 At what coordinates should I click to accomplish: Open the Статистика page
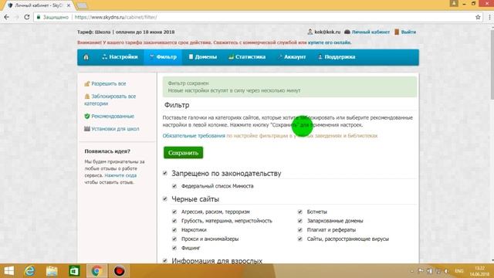pos(247,57)
